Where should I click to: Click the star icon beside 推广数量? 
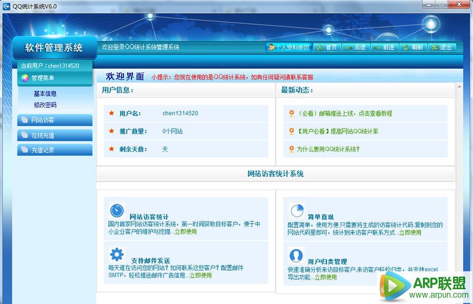click(112, 131)
